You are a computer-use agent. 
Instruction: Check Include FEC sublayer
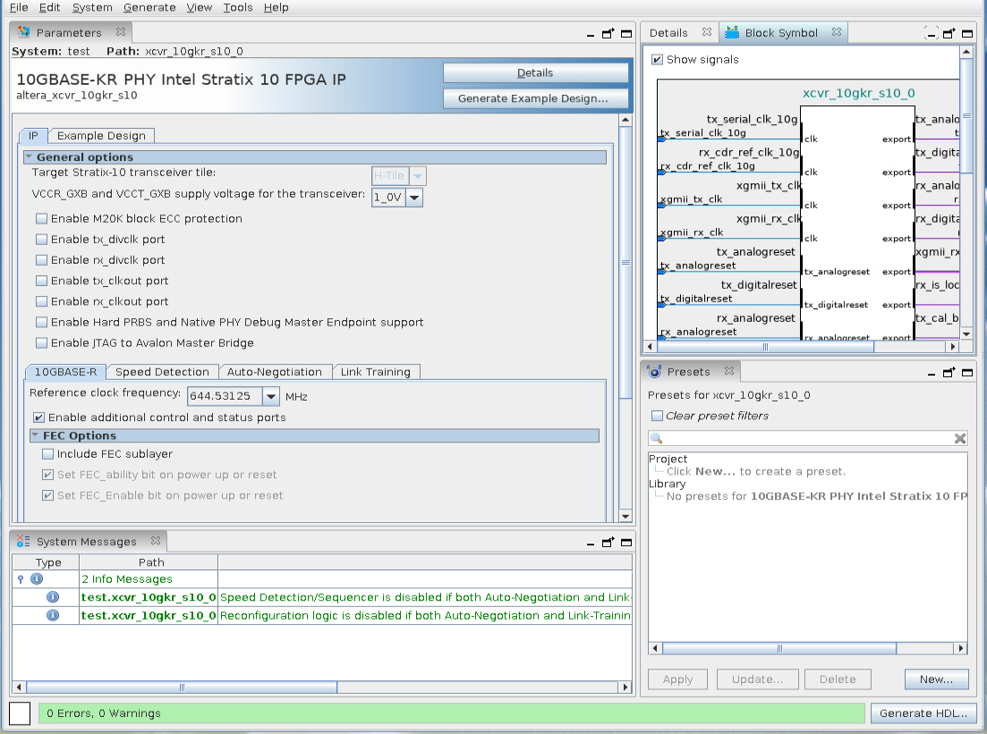pos(47,453)
